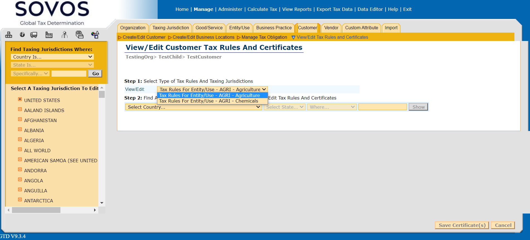530x240 pixels.
Task: Click the jurisdiction list horizontal scrollbar
Action: [36, 210]
